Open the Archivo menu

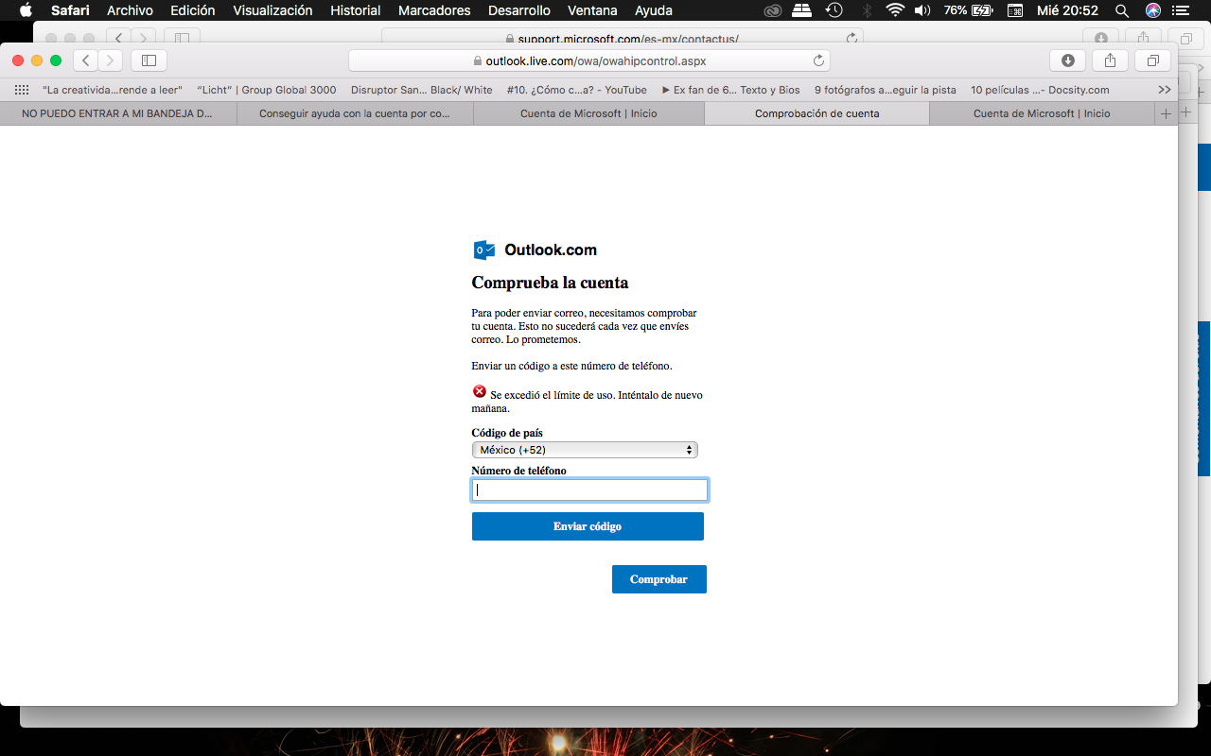click(130, 10)
